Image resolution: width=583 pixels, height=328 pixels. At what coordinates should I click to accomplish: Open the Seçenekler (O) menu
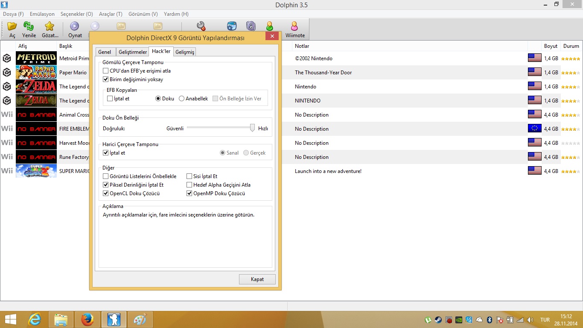(x=76, y=14)
